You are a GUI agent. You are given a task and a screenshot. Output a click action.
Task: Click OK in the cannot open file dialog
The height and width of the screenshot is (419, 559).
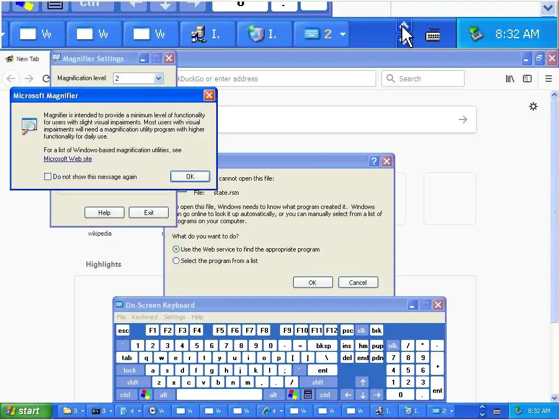click(x=313, y=283)
